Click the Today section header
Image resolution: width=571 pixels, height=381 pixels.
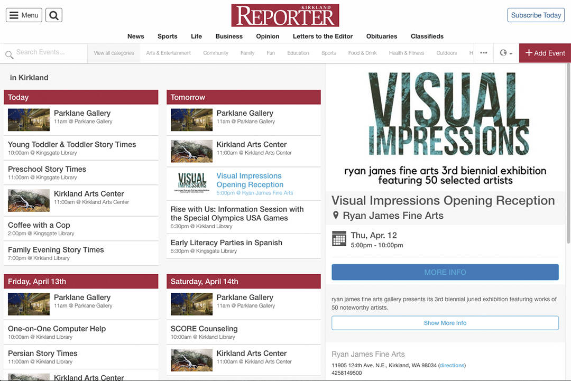81,97
